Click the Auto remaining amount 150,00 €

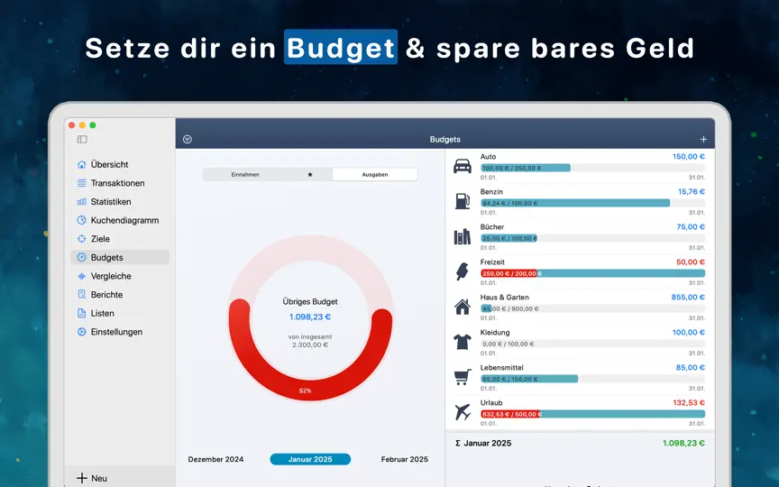click(x=689, y=157)
